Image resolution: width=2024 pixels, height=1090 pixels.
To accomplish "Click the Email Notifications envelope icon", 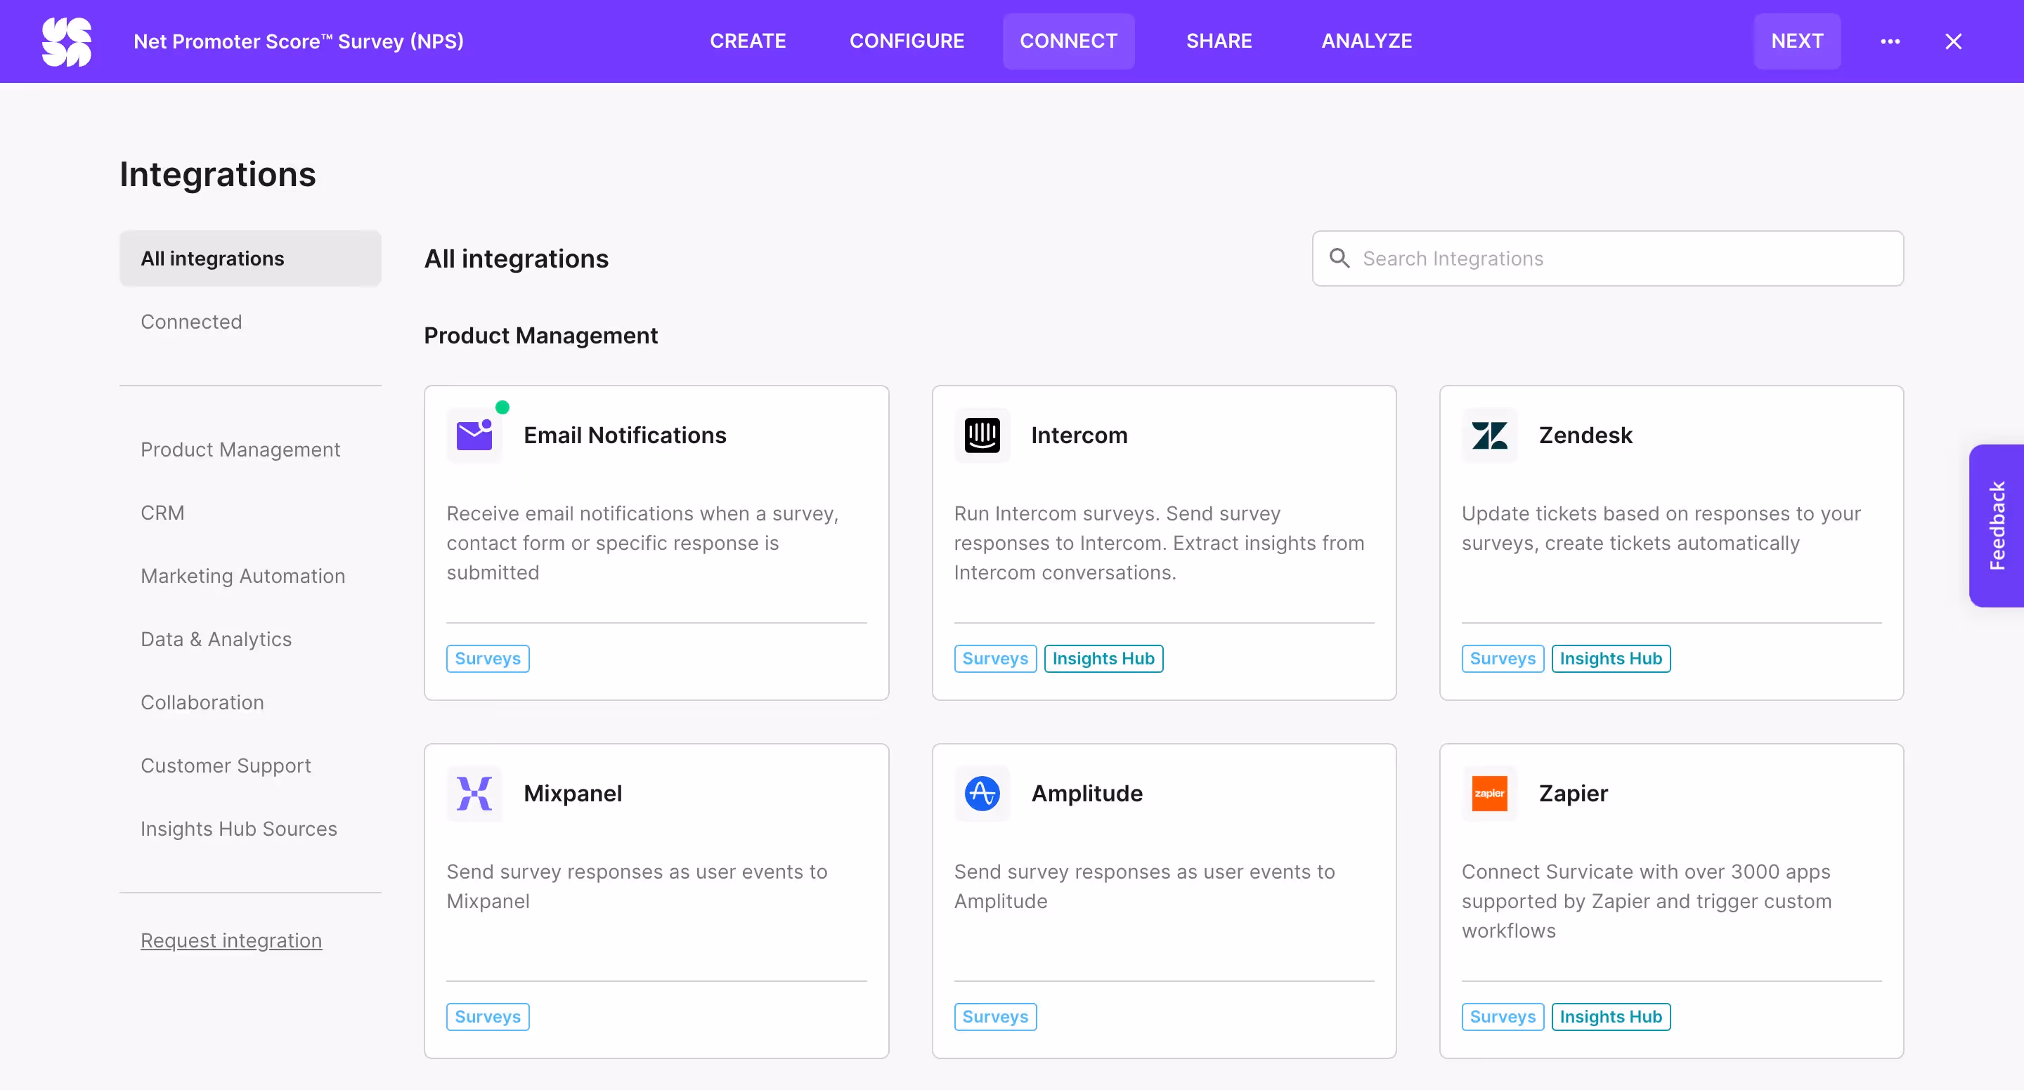I will coord(474,435).
